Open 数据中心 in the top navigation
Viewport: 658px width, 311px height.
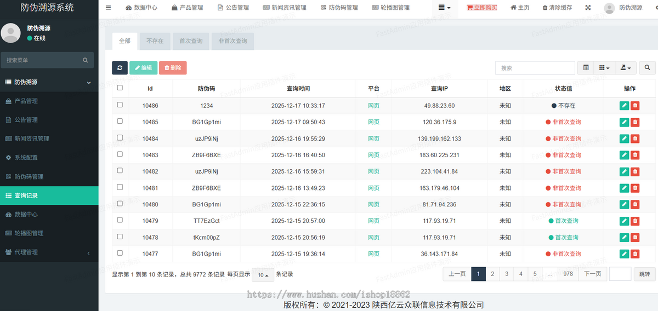tap(141, 8)
